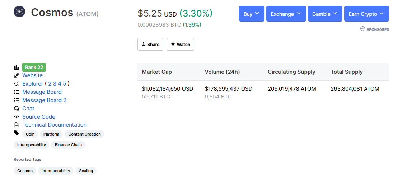Click the $178,595,437 USD volume value
The image size is (398, 179).
pos(229,89)
